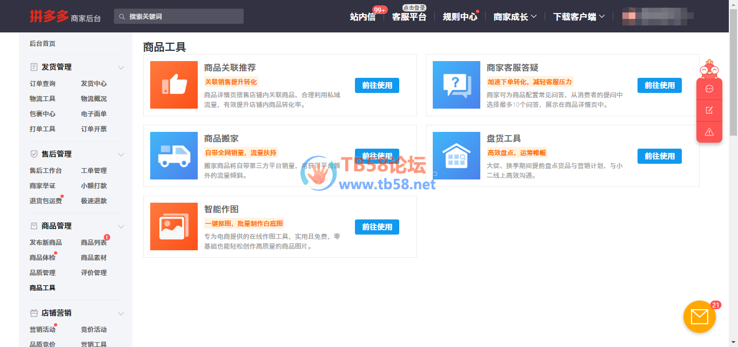Screen dimensions: 738x347
Task: Click the floating chat bubble icon
Action: tap(709, 89)
